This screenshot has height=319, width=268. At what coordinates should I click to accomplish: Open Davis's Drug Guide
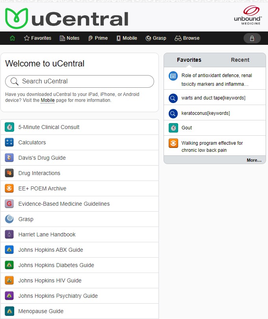pos(42,158)
